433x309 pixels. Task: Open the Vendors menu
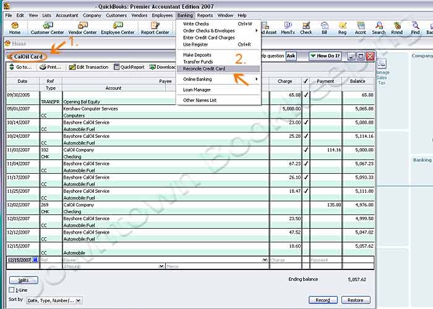click(x=139, y=15)
